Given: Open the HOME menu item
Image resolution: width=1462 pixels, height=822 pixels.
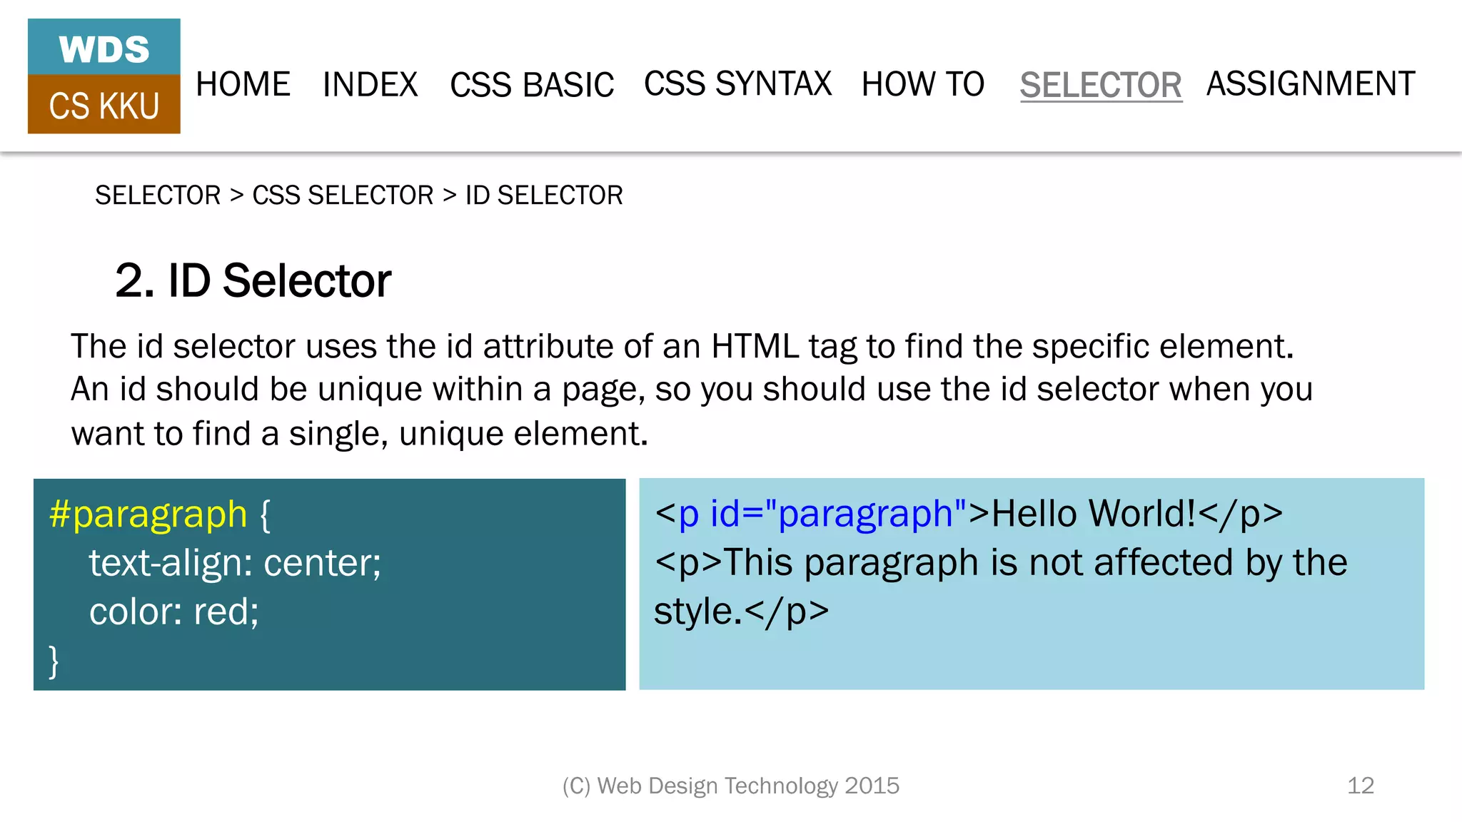Looking at the screenshot, I should (243, 84).
